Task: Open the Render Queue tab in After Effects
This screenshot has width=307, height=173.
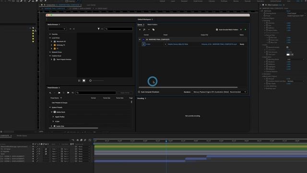Action: (x=22, y=136)
